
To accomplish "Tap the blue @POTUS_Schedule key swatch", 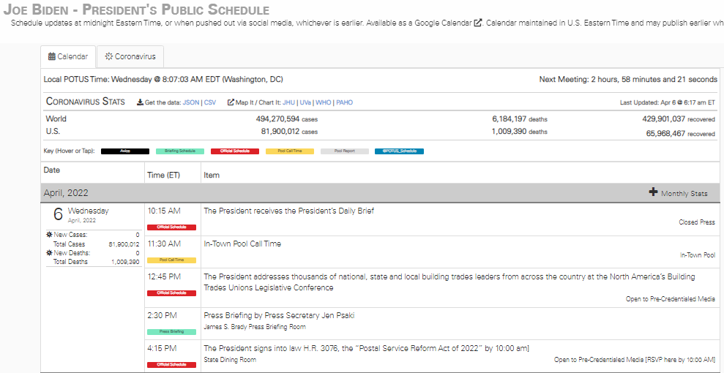I will coord(399,151).
